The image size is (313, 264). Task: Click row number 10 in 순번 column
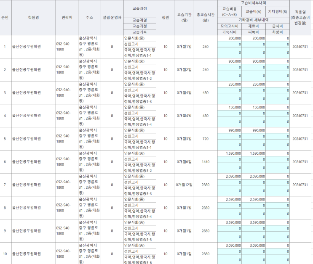pos(5,254)
